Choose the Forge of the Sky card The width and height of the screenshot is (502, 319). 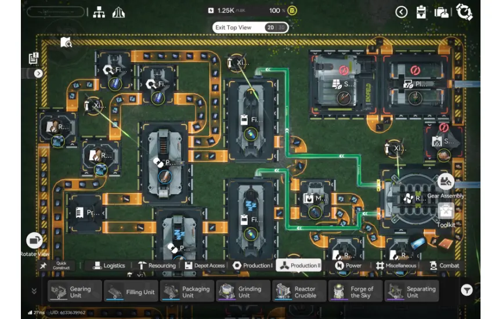pyautogui.click(x=355, y=291)
